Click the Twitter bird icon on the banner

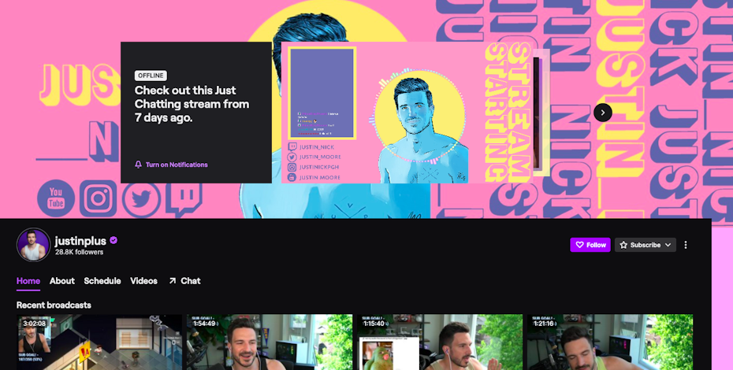pyautogui.click(x=140, y=198)
